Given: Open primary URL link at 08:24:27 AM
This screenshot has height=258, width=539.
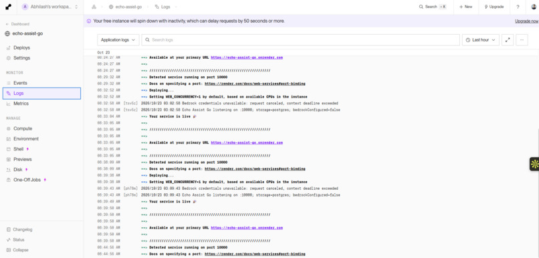Looking at the screenshot, I should pos(247,57).
